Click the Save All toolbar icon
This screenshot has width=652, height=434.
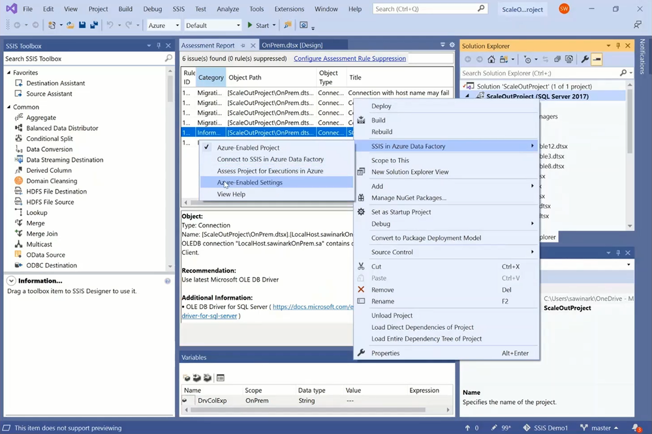point(94,25)
